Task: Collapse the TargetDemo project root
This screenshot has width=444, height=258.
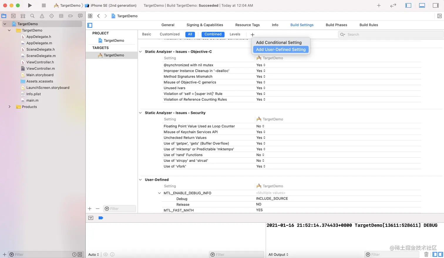Action: point(5,24)
